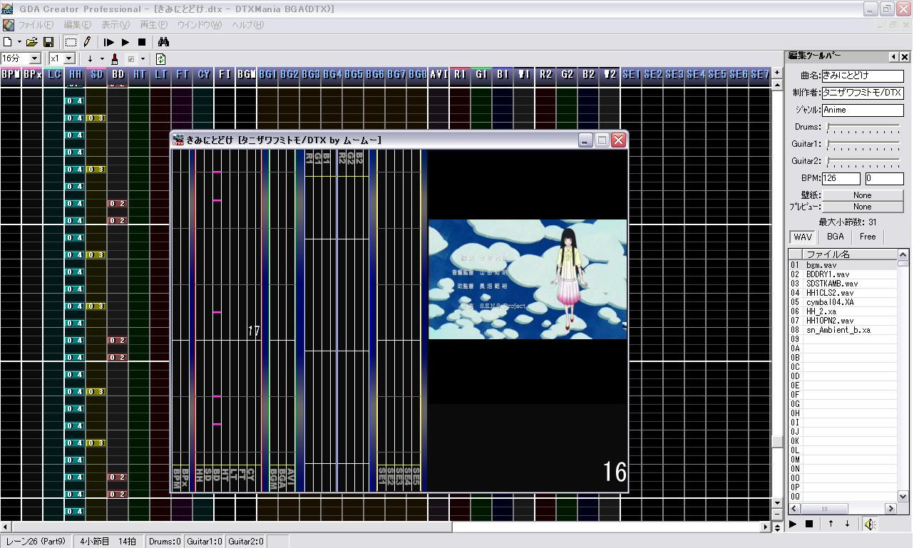
Task: Expand the down arrow tool dropdown
Action: click(102, 58)
